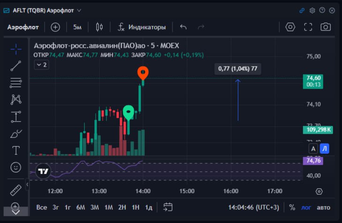Select the trend line drawing tool
The width and height of the screenshot is (342, 223).
pos(16,66)
